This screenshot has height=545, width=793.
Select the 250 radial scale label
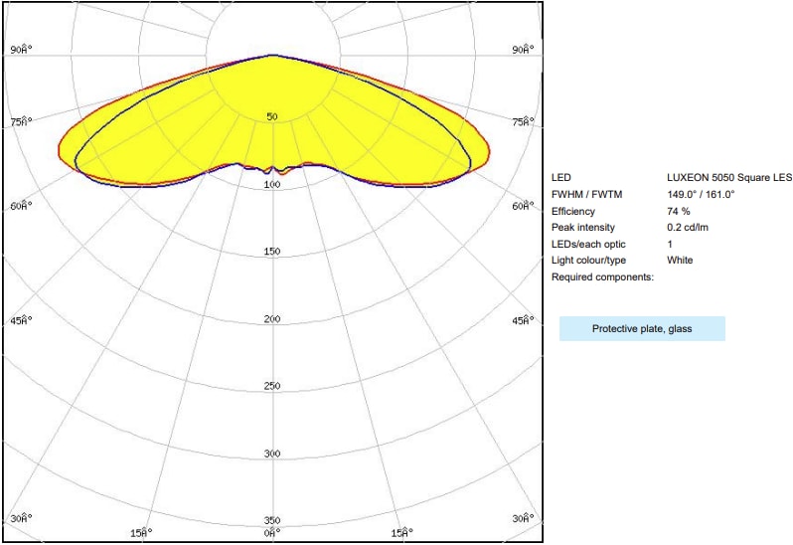tap(272, 386)
